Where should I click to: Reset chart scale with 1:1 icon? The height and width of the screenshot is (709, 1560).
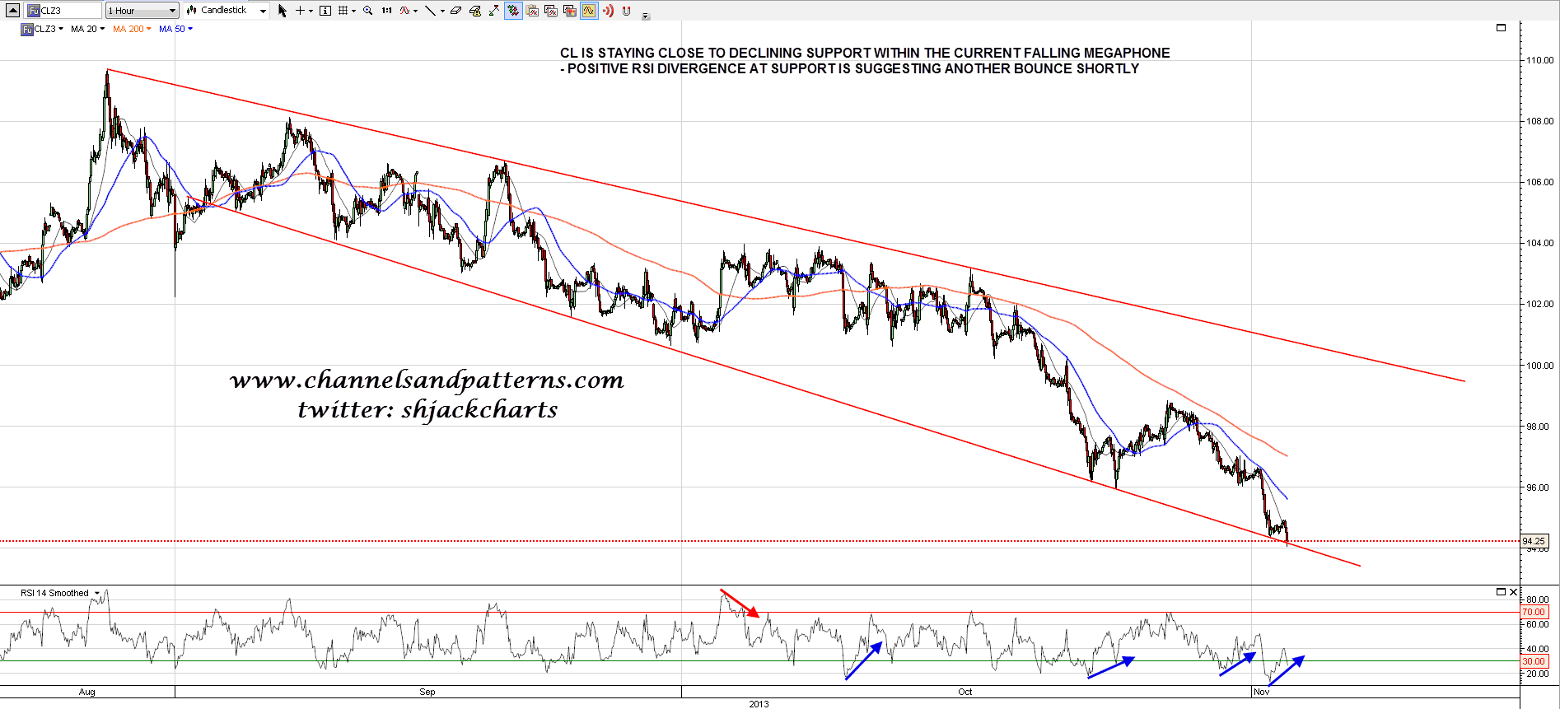click(x=386, y=11)
